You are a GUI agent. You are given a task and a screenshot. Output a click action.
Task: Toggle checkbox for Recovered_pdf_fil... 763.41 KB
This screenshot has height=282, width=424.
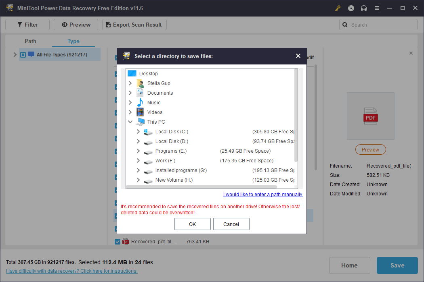[x=118, y=242]
